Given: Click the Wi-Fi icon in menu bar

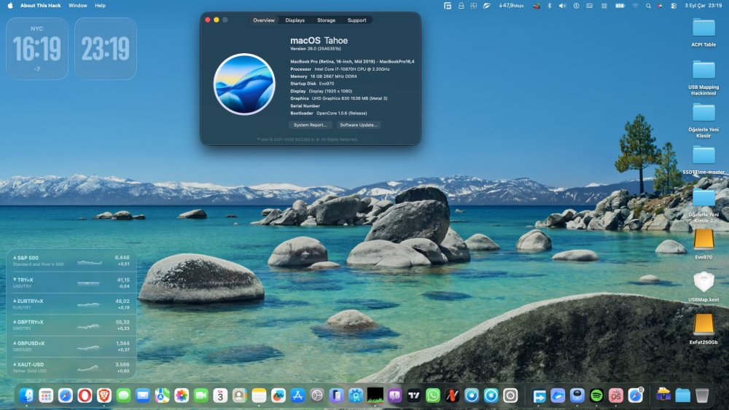Looking at the screenshot, I should [635, 6].
